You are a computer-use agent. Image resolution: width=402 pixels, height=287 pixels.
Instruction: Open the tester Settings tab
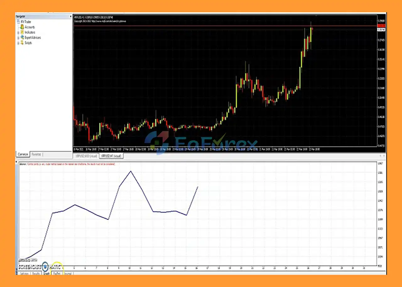[x=24, y=273]
